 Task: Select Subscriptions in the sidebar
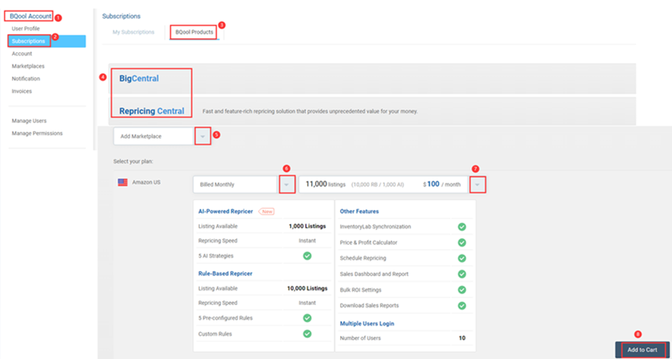47,41
